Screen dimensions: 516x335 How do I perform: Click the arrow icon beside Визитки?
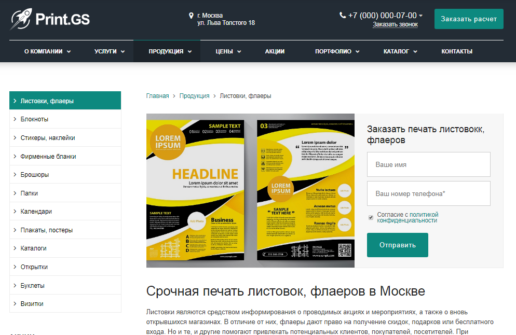coord(15,304)
